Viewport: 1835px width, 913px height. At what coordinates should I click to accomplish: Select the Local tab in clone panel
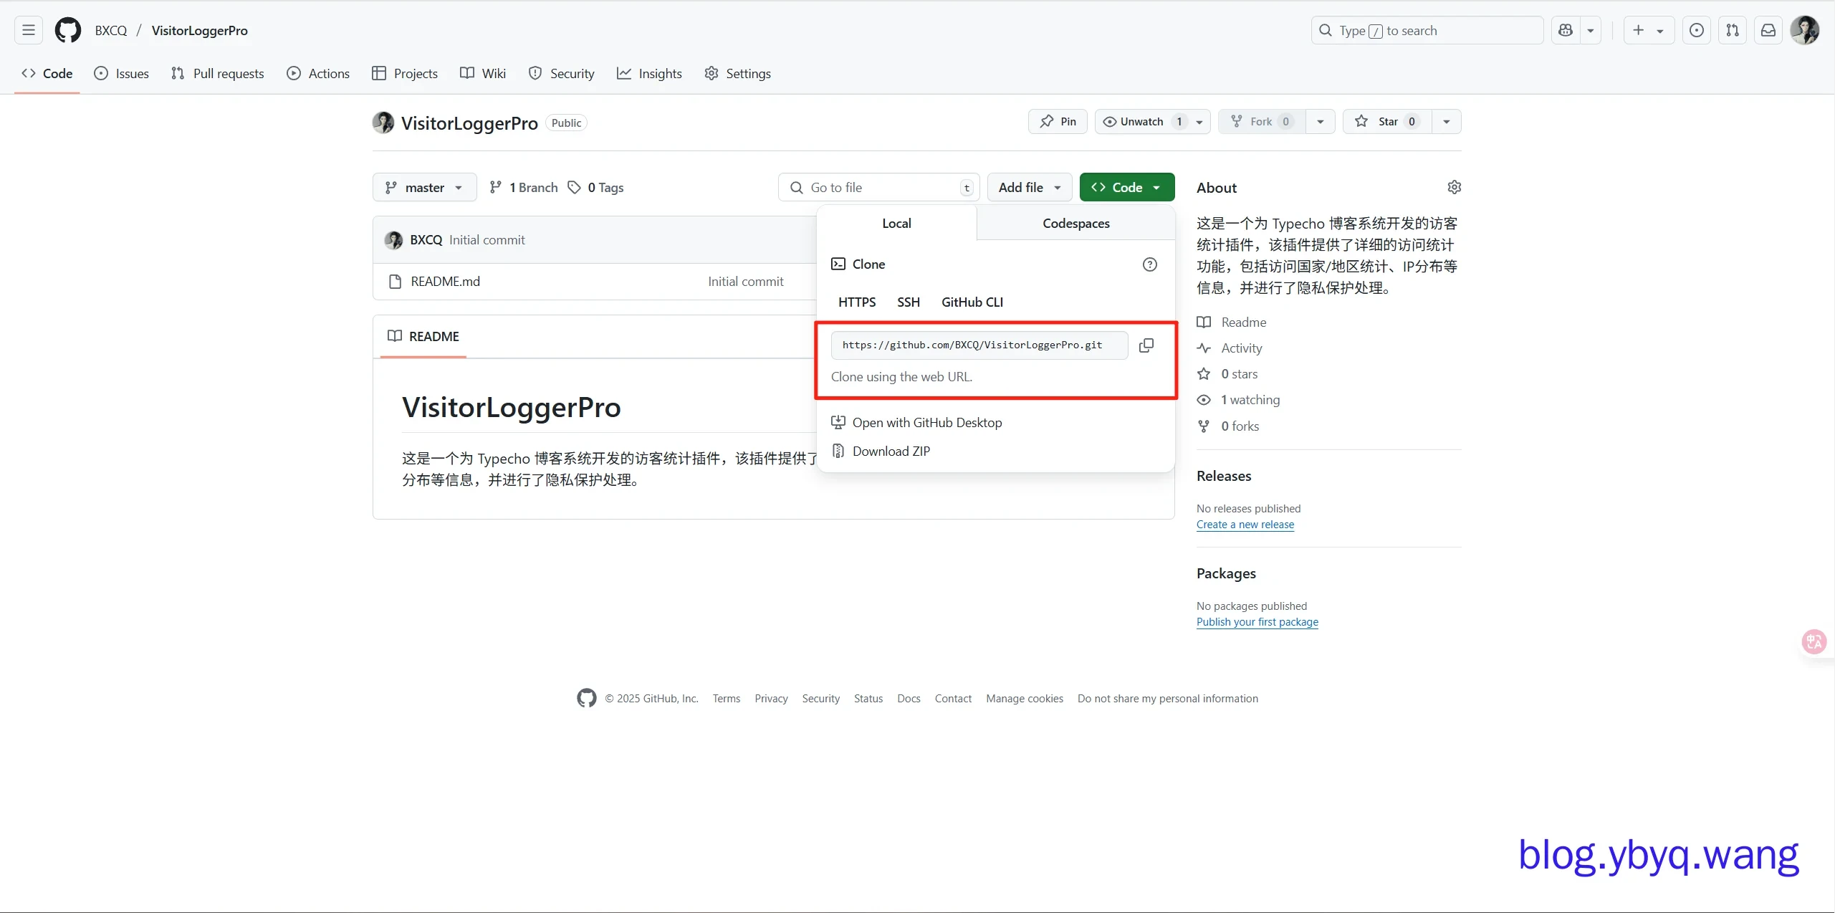(x=896, y=223)
